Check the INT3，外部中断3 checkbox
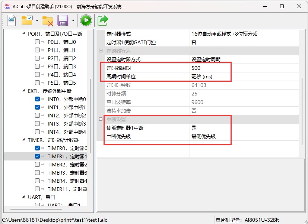This screenshot has width=308, height=224. tap(37, 123)
